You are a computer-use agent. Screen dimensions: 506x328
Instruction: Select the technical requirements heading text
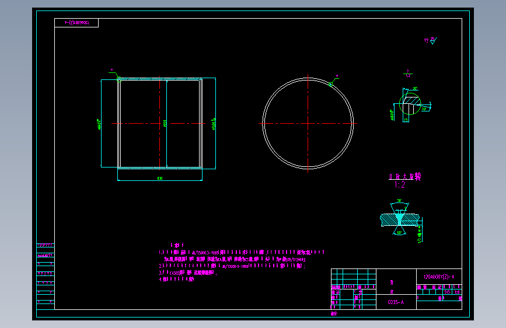click(x=177, y=245)
